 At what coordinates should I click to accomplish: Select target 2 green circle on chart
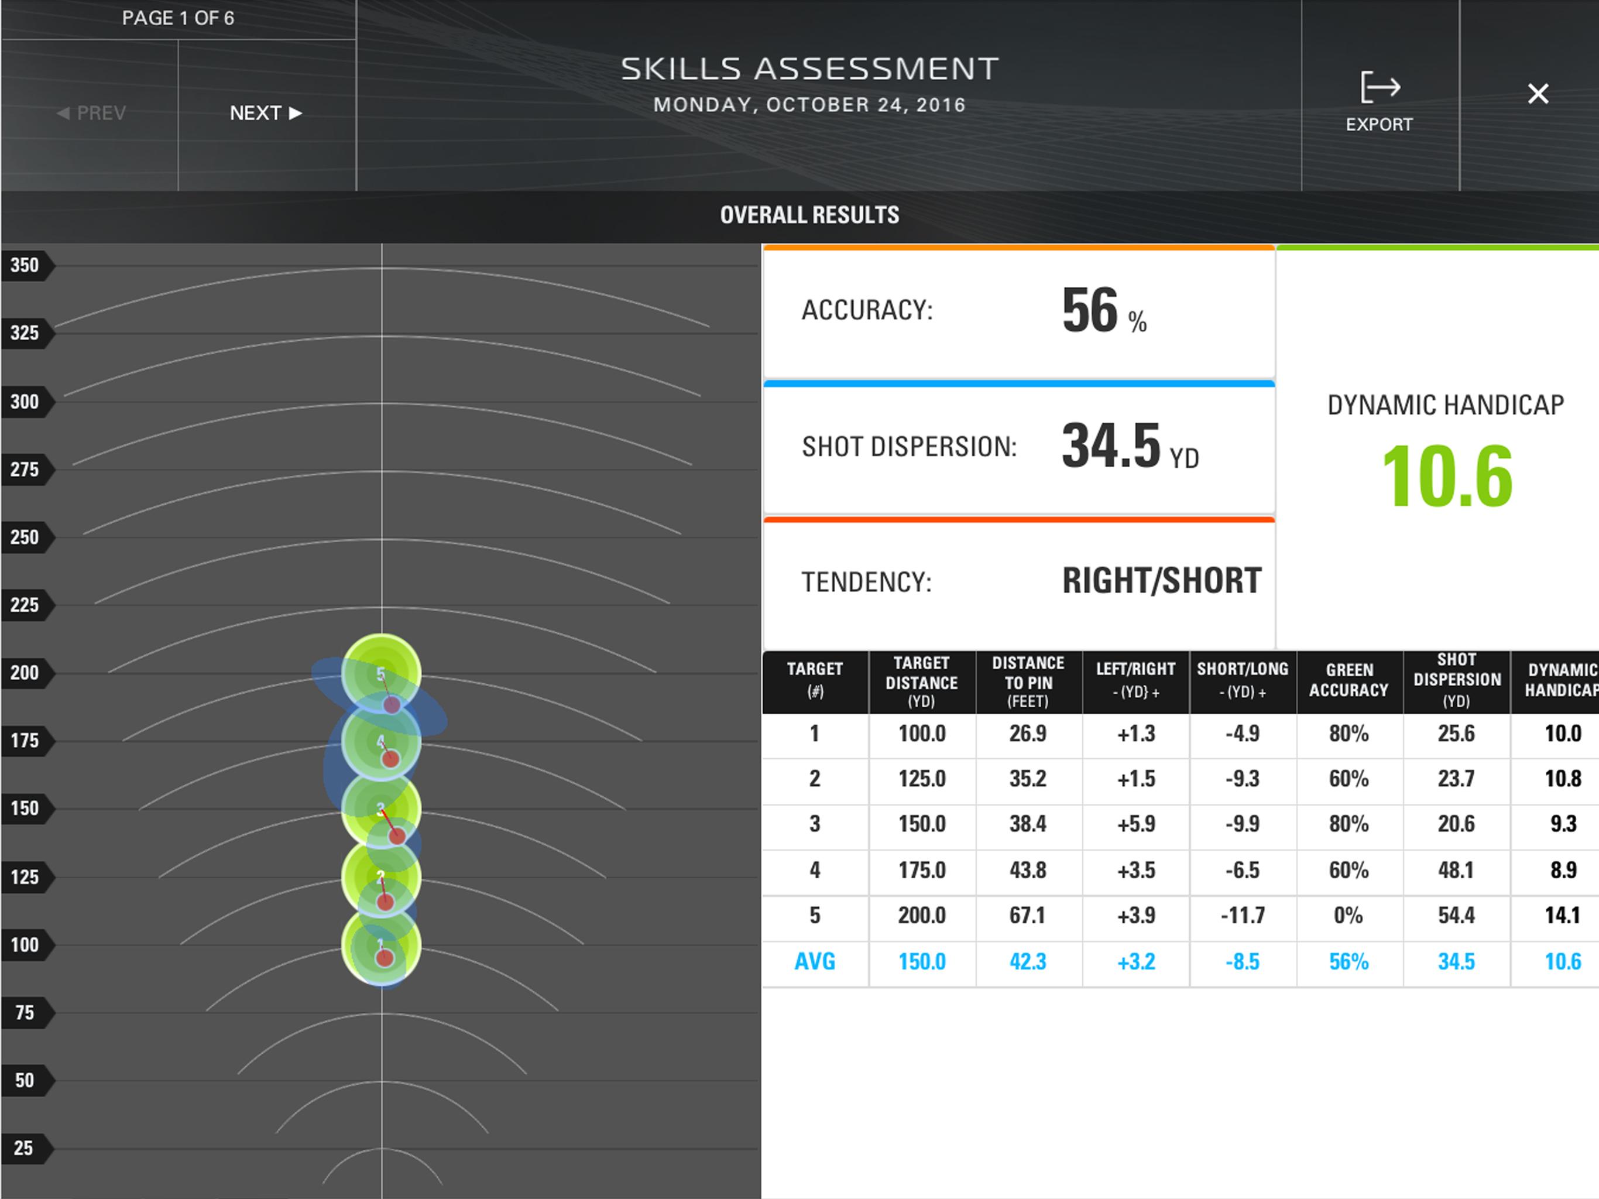tap(381, 876)
